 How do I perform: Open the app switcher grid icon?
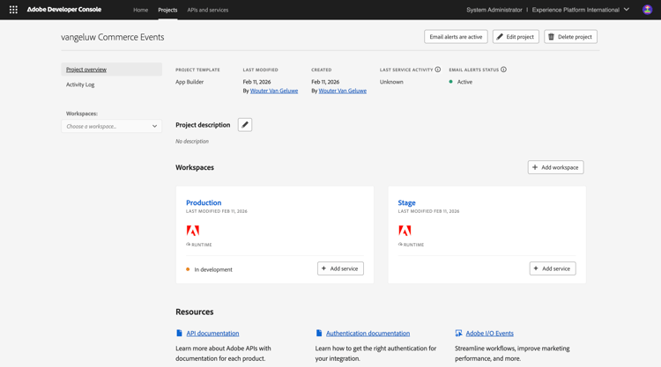13,10
